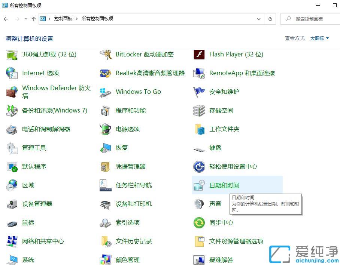Viewport: 340px width, 265px height.
Task: Open Windows To Go USB icon
Action: tap(106, 92)
